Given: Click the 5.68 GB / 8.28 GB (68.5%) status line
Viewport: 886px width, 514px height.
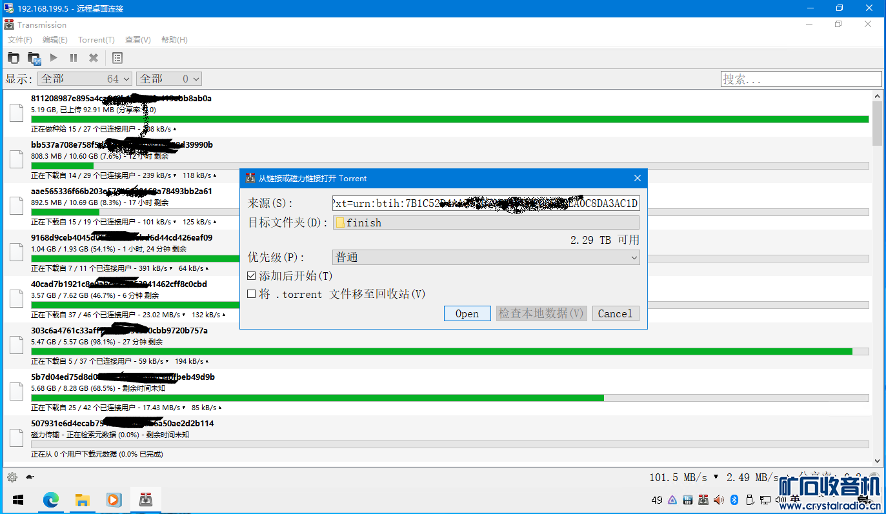Looking at the screenshot, I should [98, 388].
